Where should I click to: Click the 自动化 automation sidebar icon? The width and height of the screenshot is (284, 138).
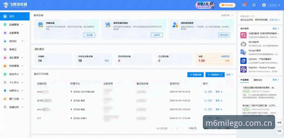tap(5, 41)
